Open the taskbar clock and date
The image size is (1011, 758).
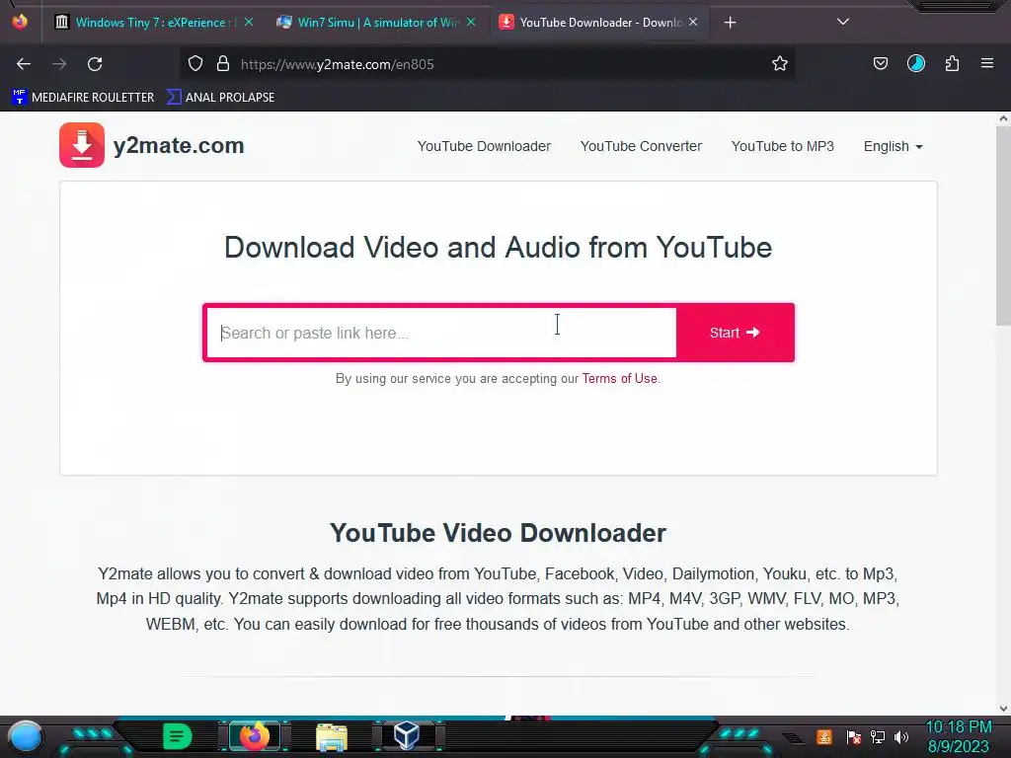(x=959, y=736)
